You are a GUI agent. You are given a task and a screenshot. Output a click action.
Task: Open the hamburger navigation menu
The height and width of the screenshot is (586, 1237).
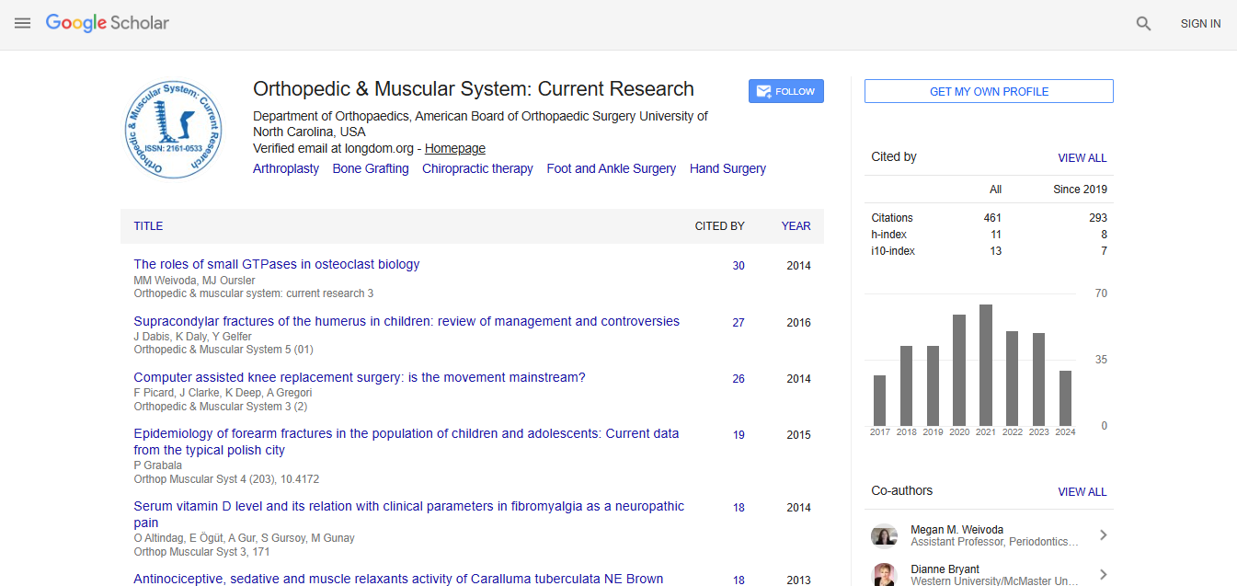[23, 23]
